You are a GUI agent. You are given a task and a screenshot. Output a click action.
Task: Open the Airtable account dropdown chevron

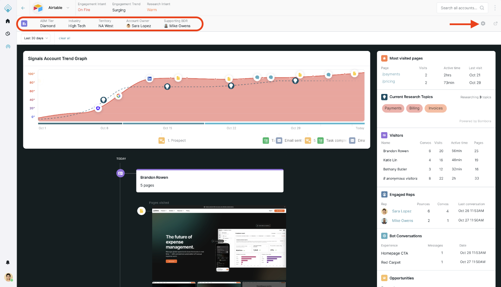coord(67,8)
